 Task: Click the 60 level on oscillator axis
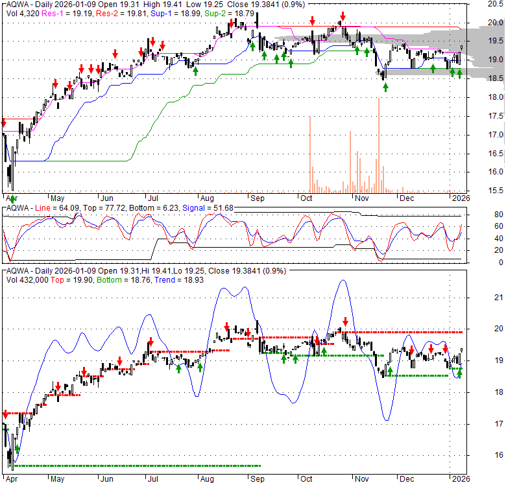pos(499,226)
